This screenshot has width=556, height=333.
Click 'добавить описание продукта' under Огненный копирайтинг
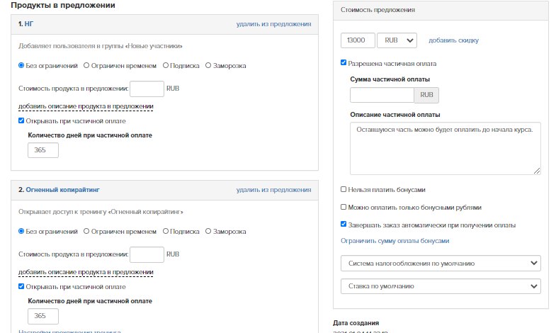(86, 272)
